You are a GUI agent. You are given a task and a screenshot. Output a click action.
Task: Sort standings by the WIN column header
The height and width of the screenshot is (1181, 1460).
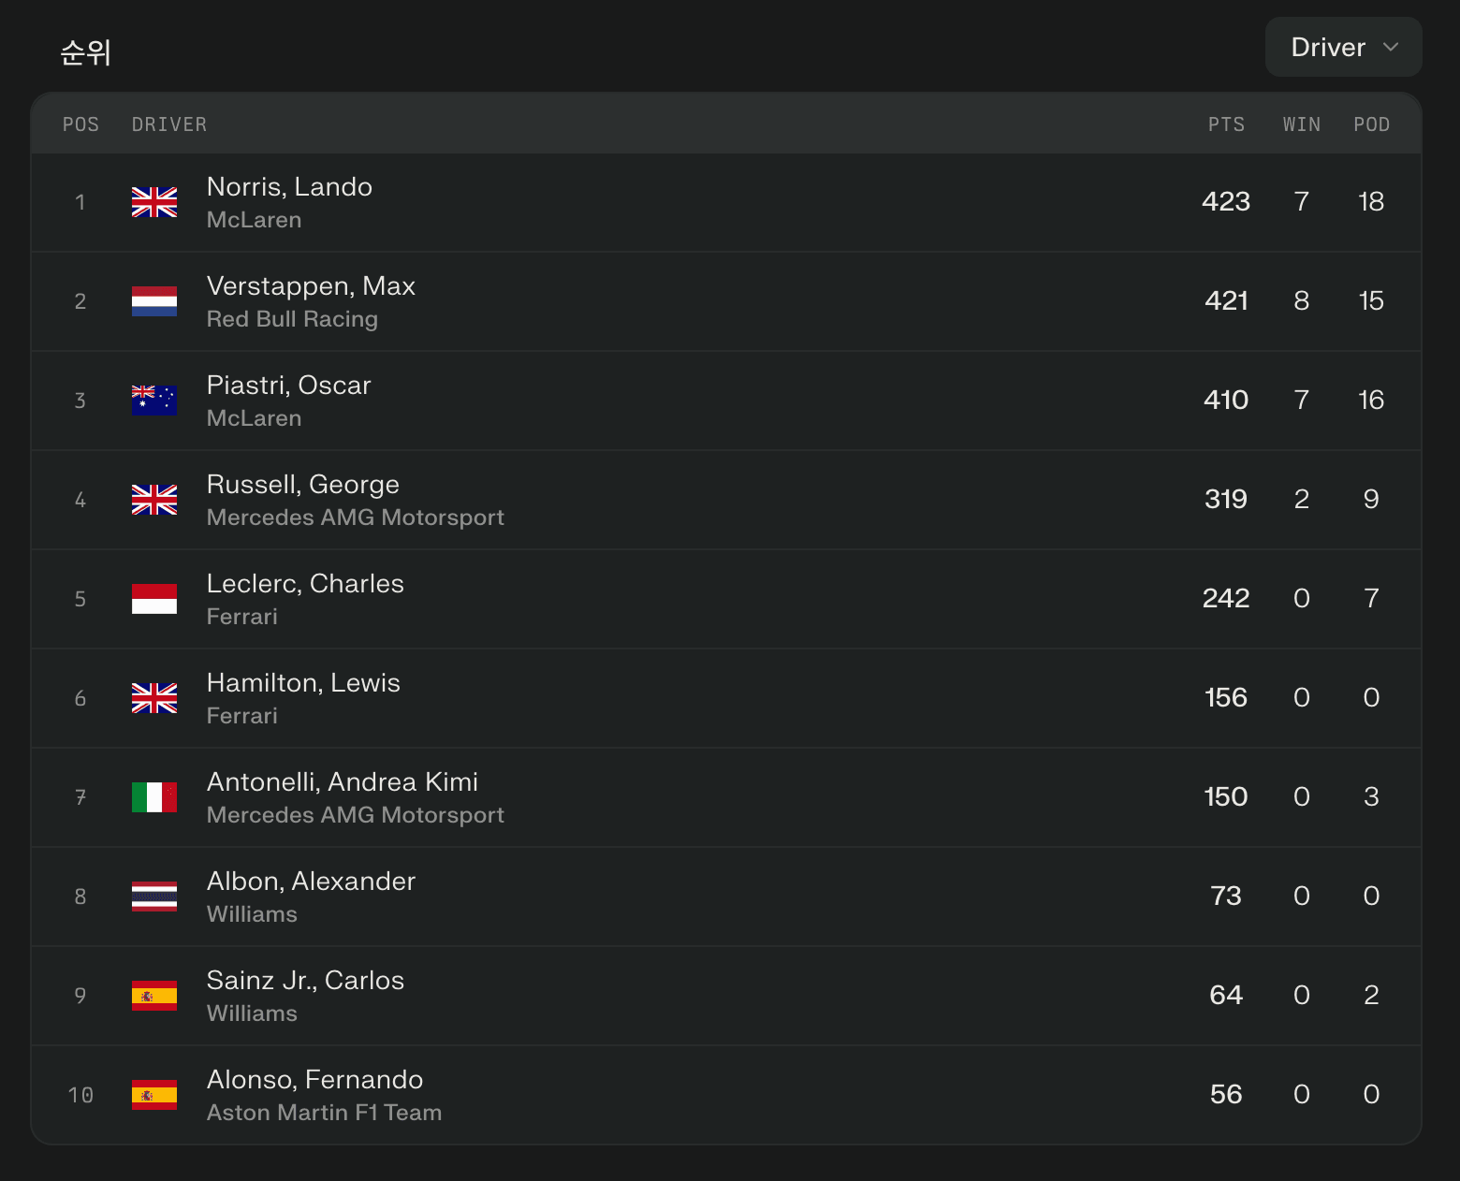coord(1301,124)
